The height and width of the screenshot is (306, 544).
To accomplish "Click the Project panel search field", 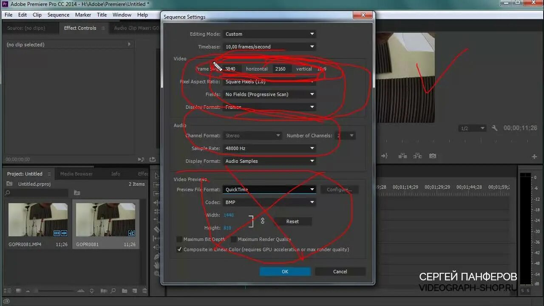I will 36,193.
